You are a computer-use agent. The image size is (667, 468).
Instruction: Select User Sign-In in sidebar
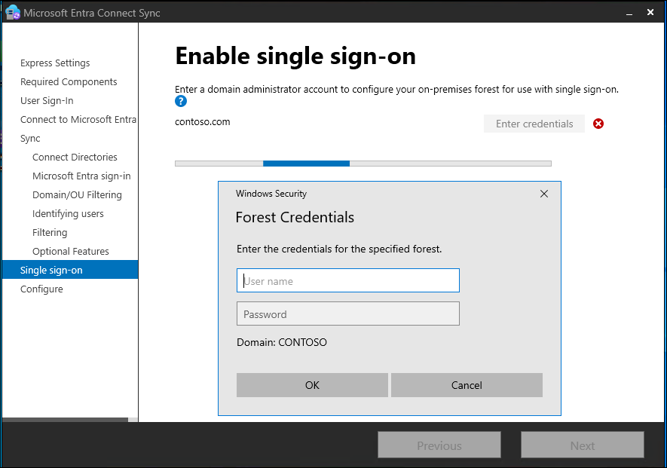point(47,101)
